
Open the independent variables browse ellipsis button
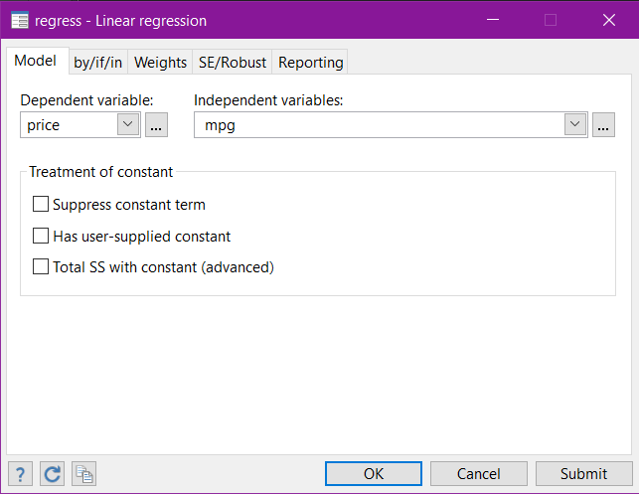(603, 125)
